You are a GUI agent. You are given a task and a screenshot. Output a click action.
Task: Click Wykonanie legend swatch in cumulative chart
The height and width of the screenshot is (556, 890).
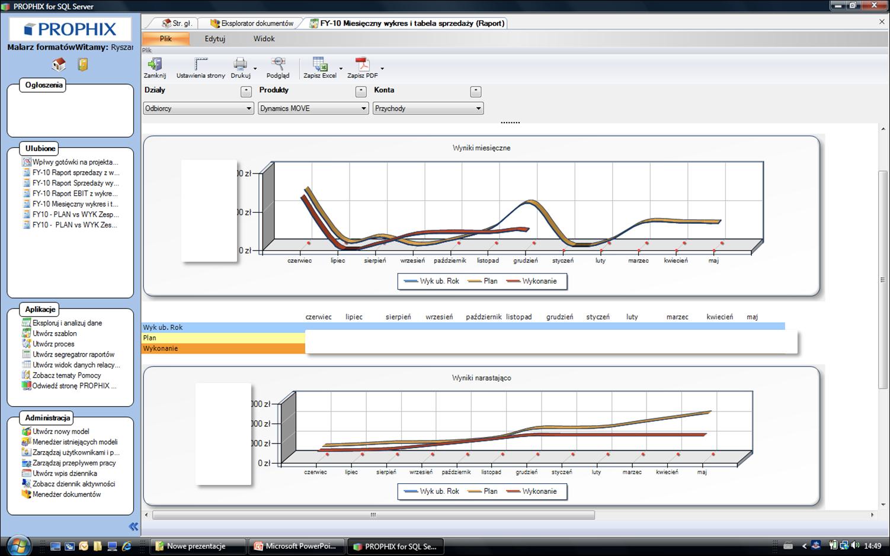(513, 491)
